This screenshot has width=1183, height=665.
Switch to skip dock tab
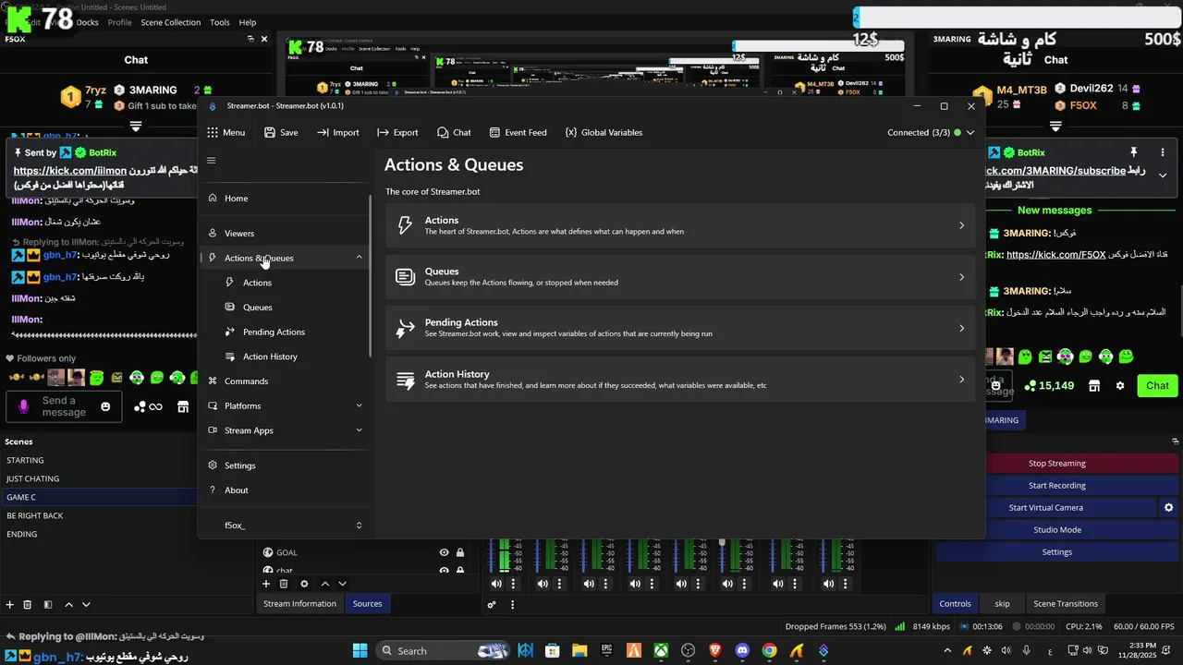tap(1002, 604)
